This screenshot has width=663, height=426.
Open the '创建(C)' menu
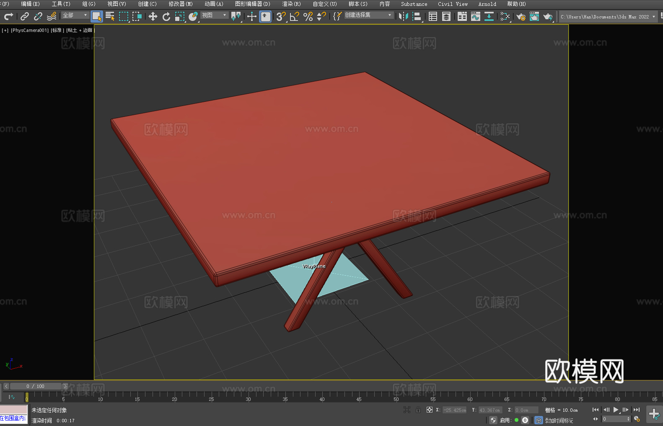click(147, 4)
